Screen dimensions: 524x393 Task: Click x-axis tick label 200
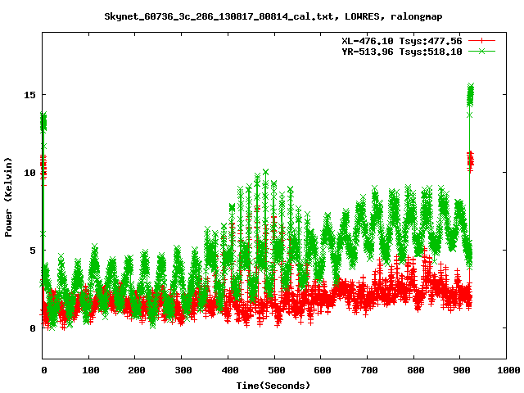tap(137, 370)
